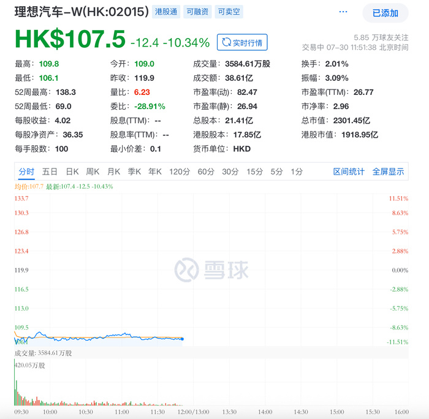Click the 量比 value 6.23

point(142,92)
